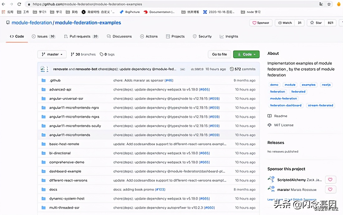Toggle Watch on this repository
Screen dimensions: 343x215
point(285,23)
